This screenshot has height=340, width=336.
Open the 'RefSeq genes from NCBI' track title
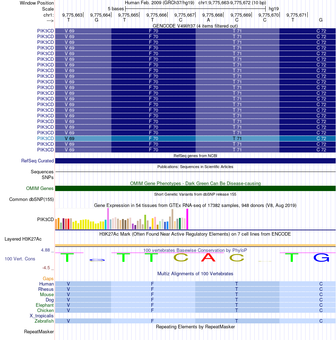point(195,156)
